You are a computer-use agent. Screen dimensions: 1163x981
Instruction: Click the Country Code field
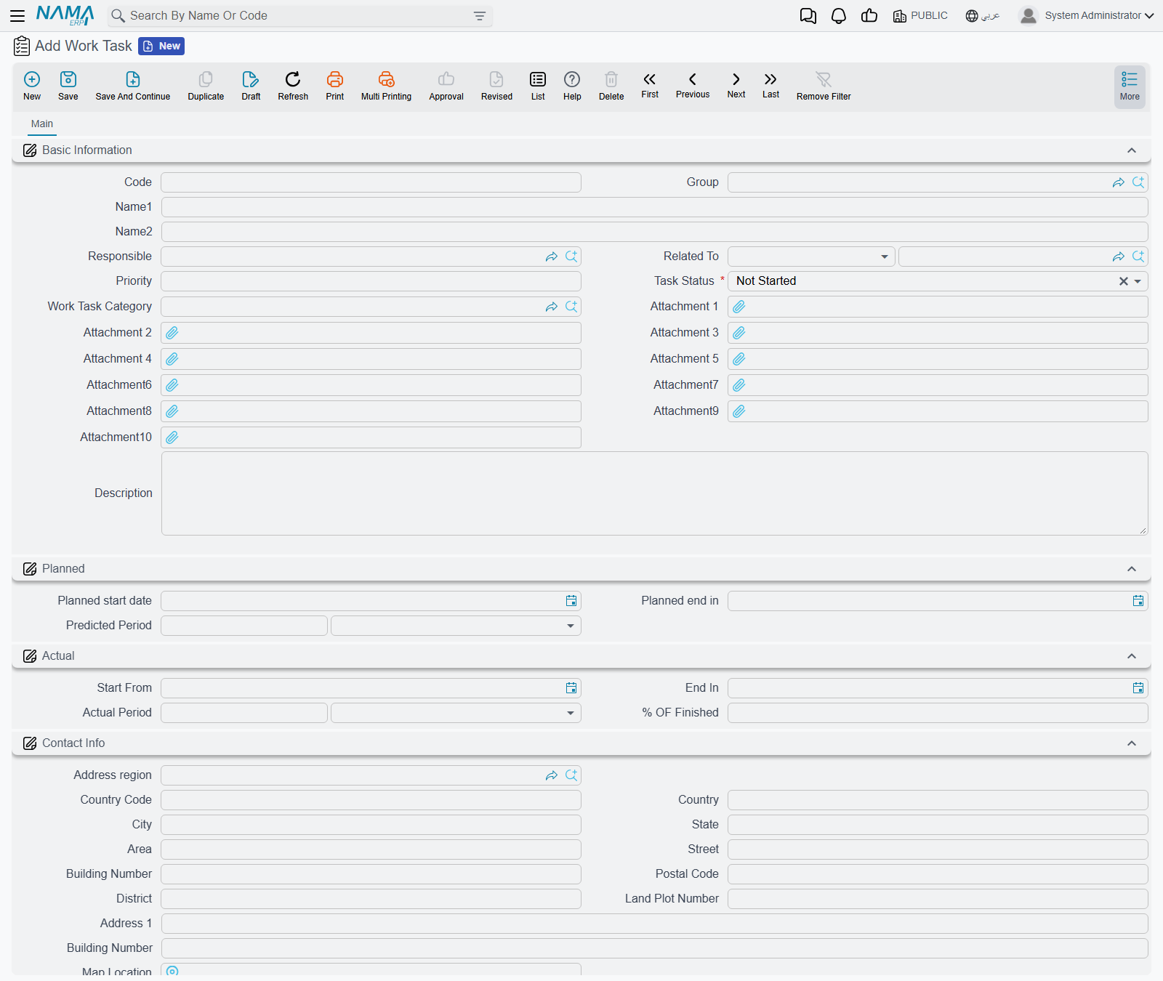(371, 800)
